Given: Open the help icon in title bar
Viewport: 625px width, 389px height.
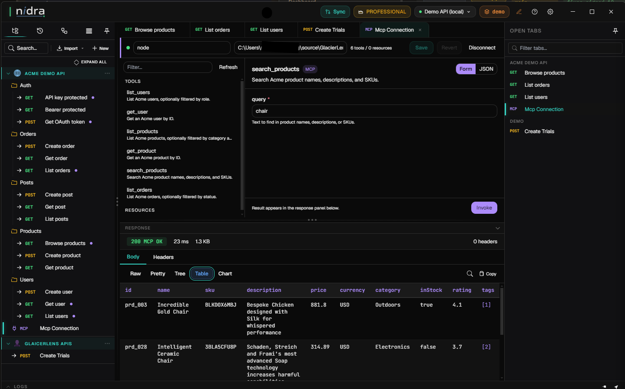Looking at the screenshot, I should (535, 12).
